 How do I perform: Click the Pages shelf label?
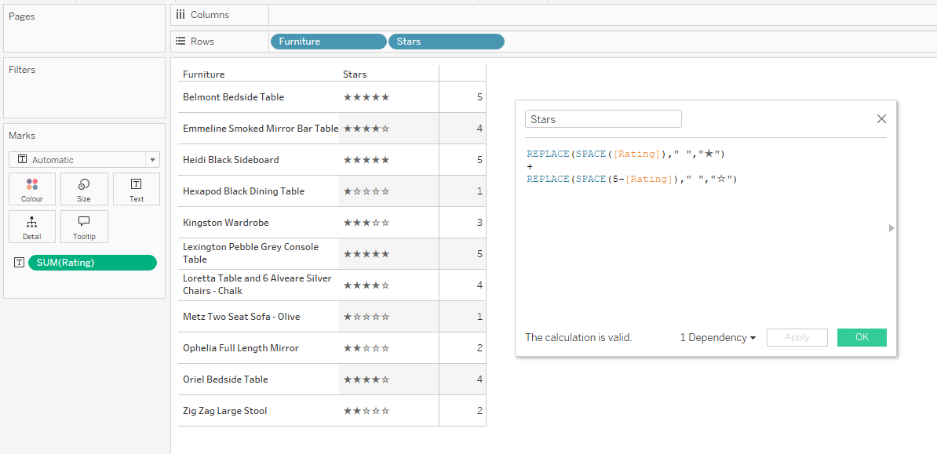pyautogui.click(x=21, y=16)
